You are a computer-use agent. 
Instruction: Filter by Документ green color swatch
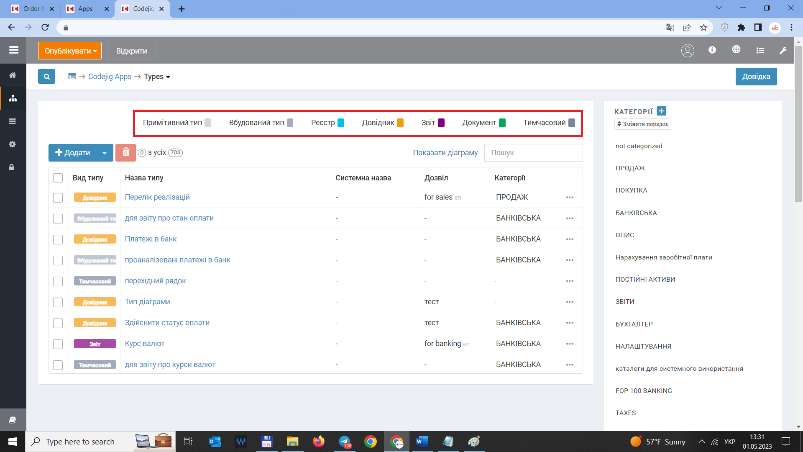[502, 123]
